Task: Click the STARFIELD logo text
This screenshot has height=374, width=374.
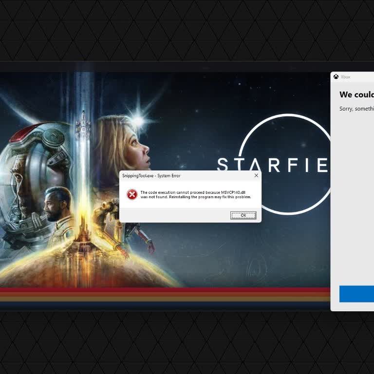Action: [273, 166]
